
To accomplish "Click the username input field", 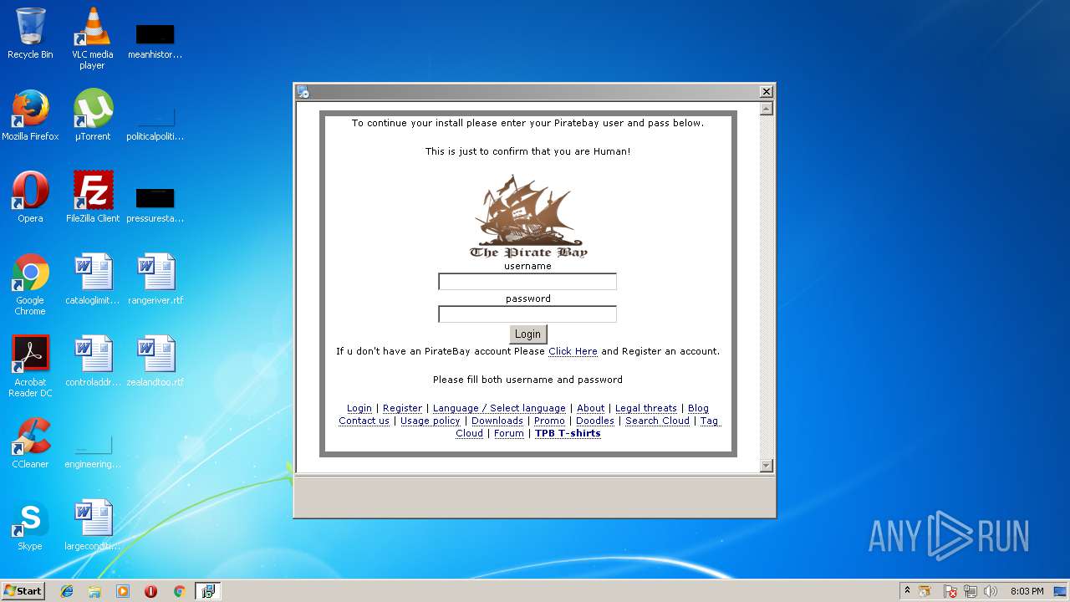I will click(x=527, y=282).
